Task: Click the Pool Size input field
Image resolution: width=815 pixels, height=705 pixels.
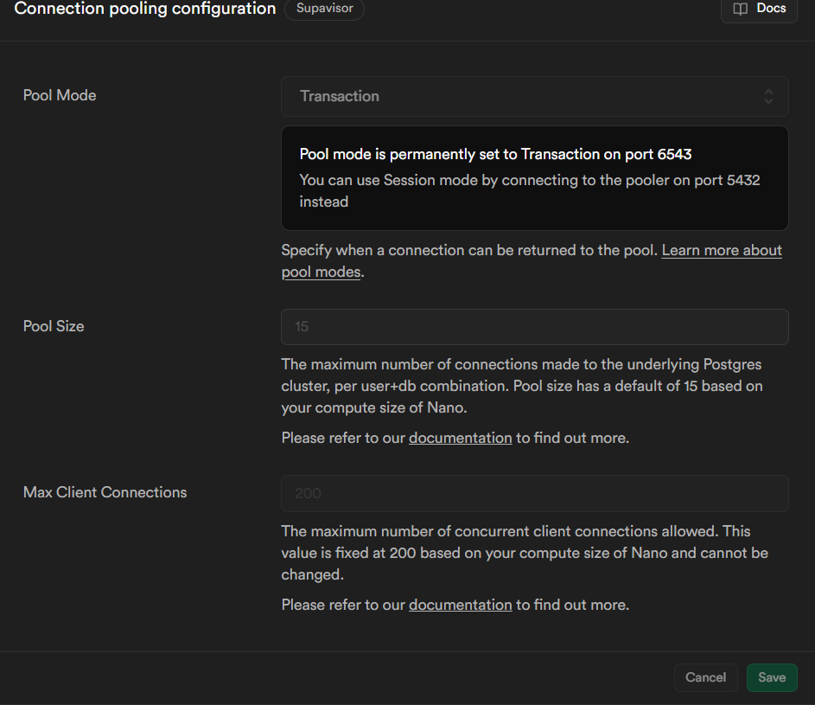Action: [534, 327]
